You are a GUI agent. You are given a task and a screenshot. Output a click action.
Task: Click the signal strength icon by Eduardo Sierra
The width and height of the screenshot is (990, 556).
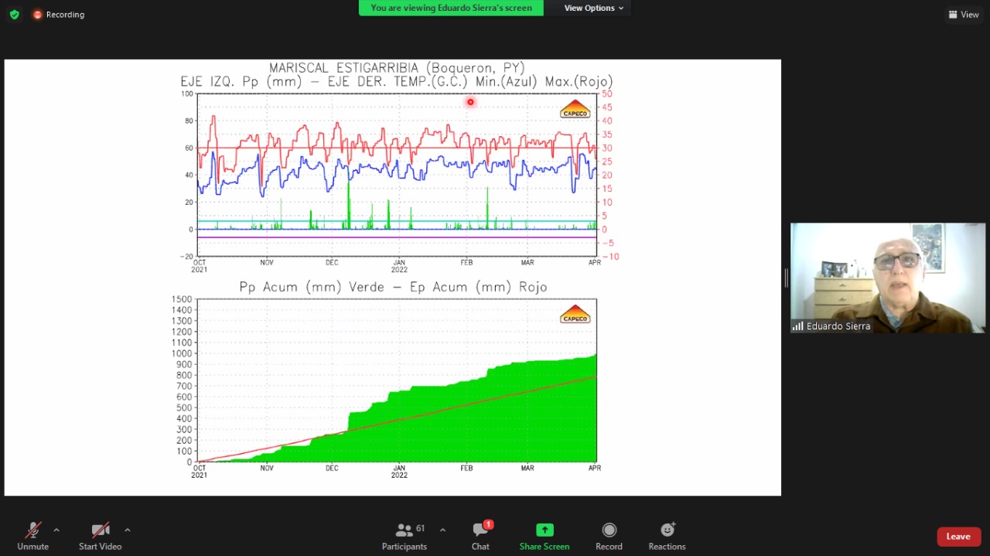(797, 326)
